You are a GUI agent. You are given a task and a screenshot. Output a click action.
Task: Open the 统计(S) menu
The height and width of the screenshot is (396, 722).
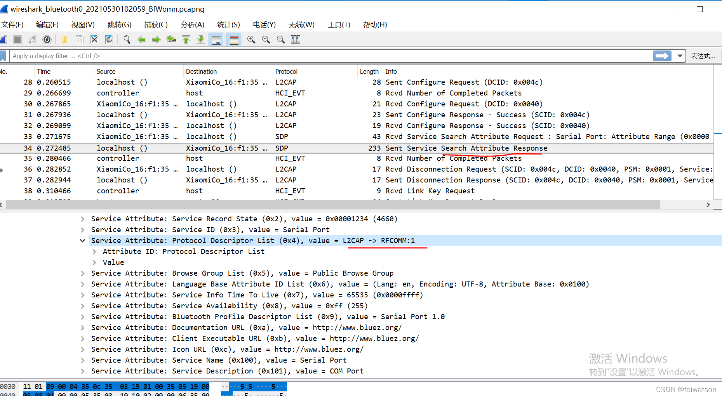click(229, 25)
